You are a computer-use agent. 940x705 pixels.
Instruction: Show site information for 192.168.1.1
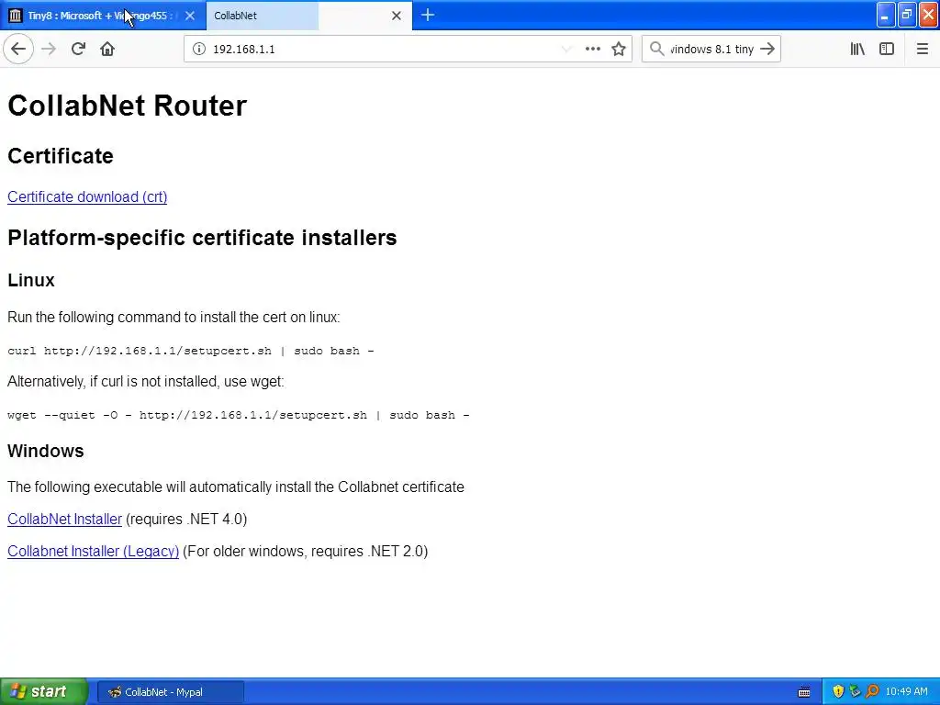click(198, 49)
